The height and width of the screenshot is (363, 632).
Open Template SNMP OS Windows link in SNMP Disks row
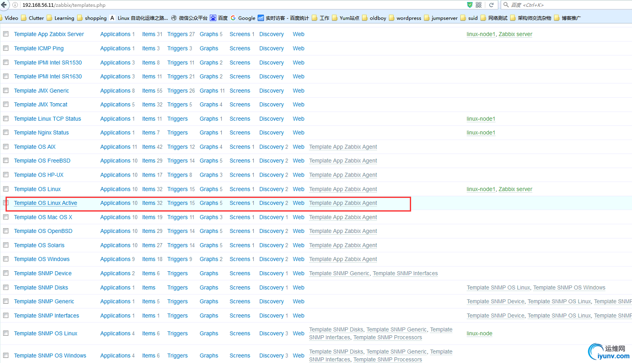click(569, 287)
